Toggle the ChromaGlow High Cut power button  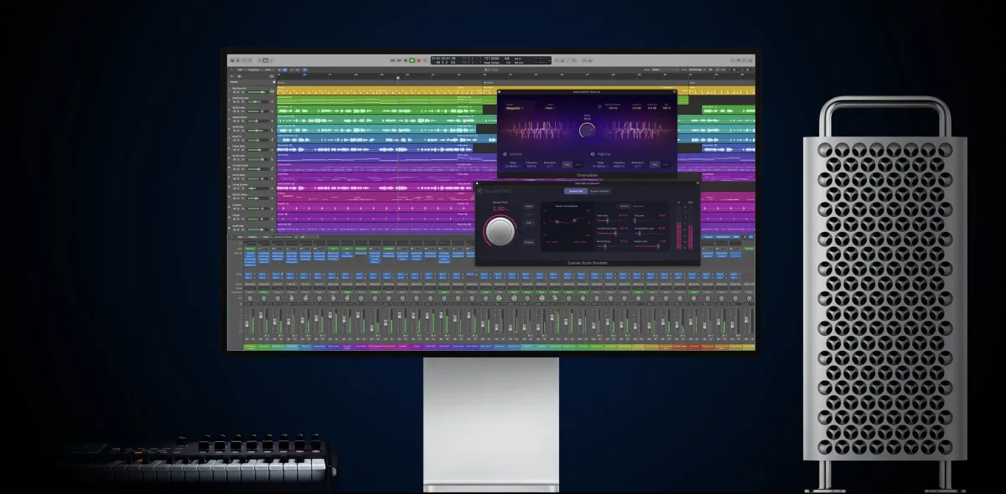coord(593,154)
